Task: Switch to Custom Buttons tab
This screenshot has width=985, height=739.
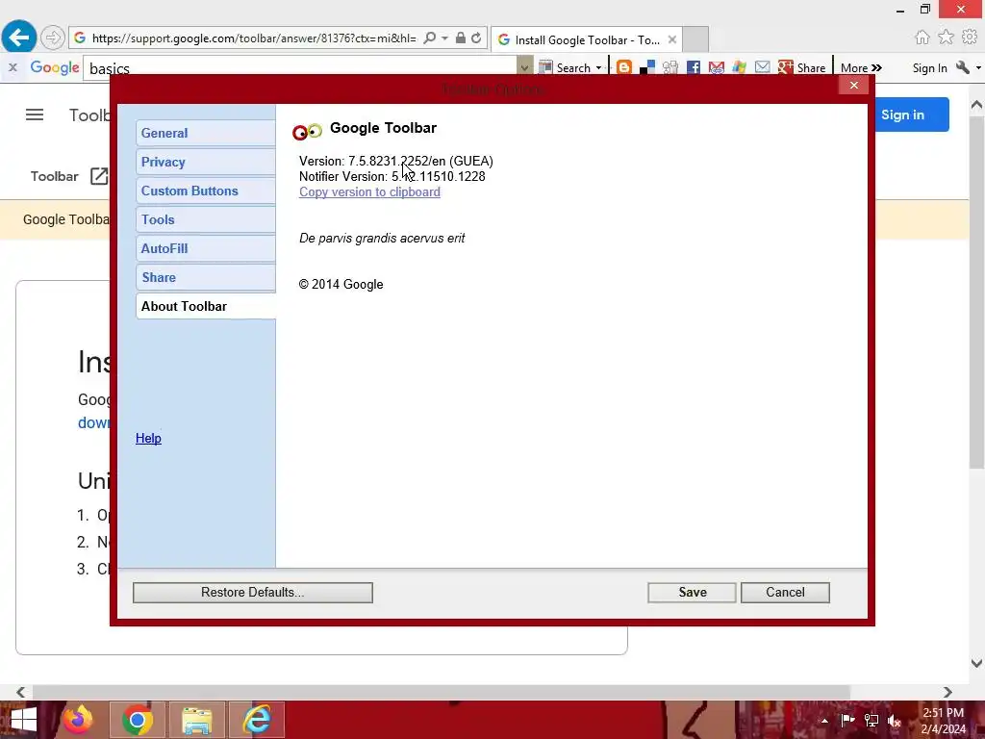Action: [206, 191]
